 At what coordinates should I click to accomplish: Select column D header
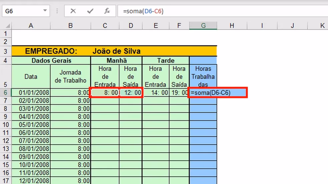(131, 26)
